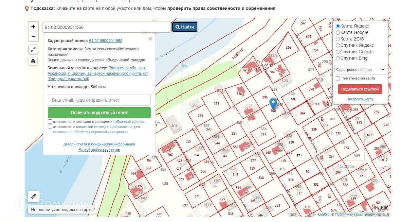
Task: Open Ручной выбор вариантов link
Action: 99,150
